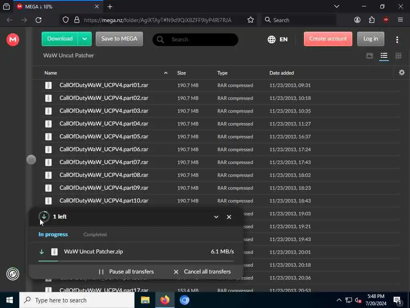Select file CallOfDutyWaW_UCPV4.part03.rar
Viewport: 410px width, 308px height.
click(x=221, y=111)
